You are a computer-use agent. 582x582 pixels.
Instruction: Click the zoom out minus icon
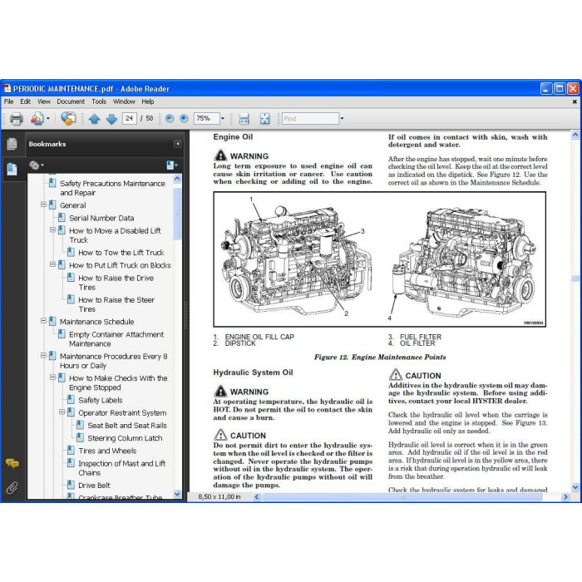[170, 118]
